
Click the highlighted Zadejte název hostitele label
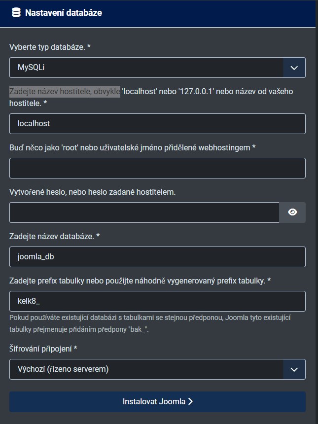(65, 92)
